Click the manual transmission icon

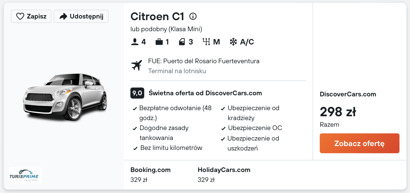pyautogui.click(x=206, y=42)
